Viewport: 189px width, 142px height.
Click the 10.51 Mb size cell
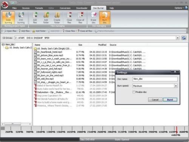click(80, 59)
